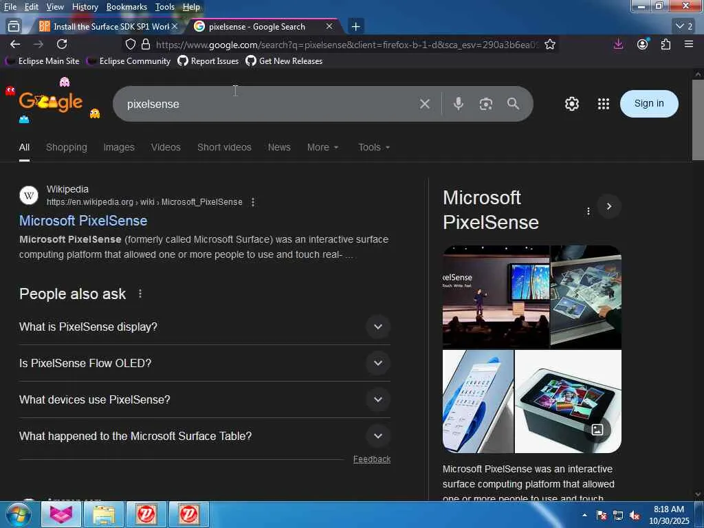Click the Sign in button
The width and height of the screenshot is (704, 528).
[x=649, y=104]
